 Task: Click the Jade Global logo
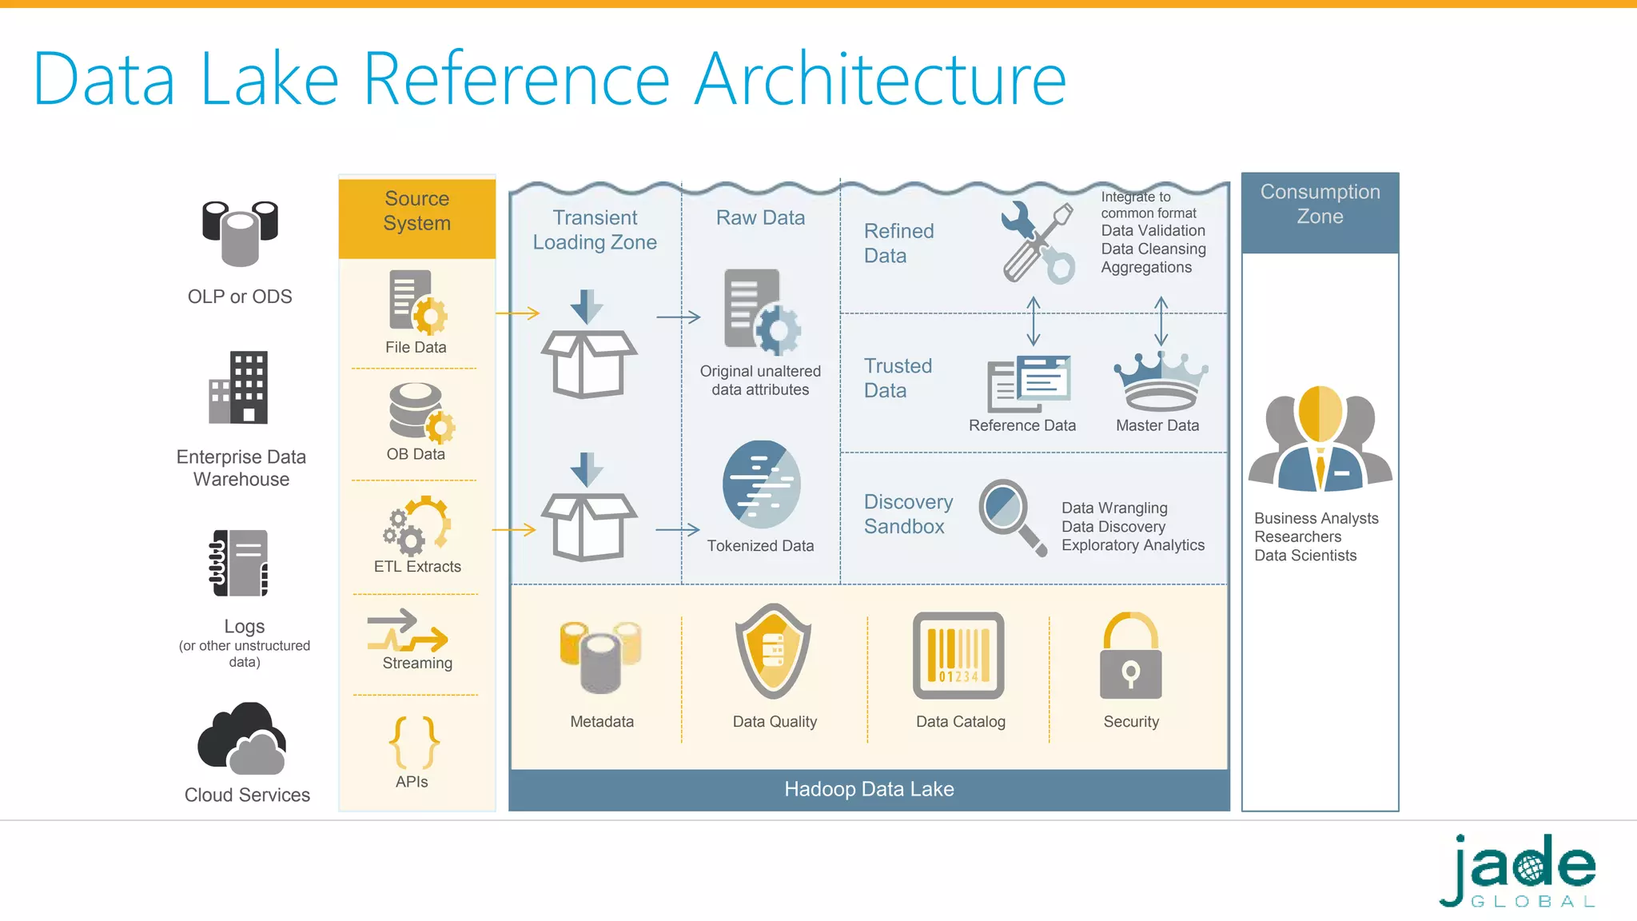(x=1518, y=871)
